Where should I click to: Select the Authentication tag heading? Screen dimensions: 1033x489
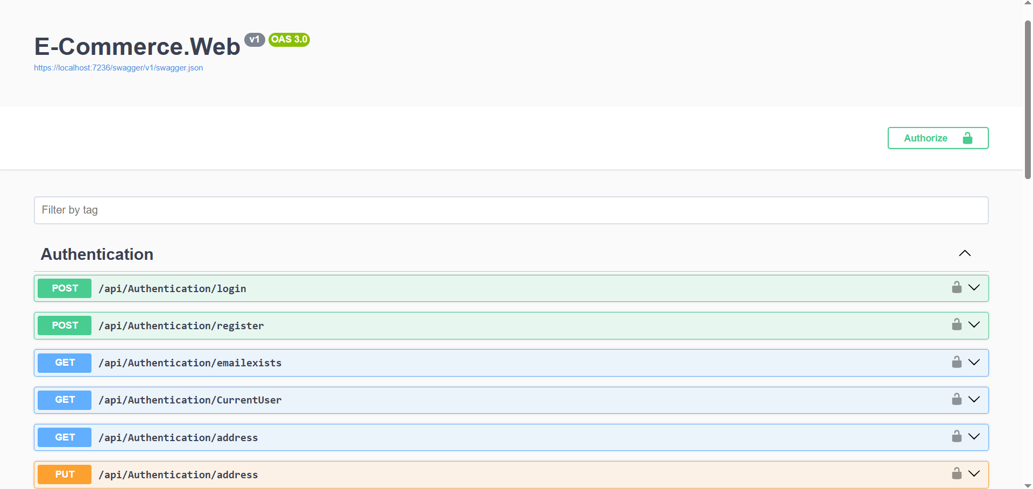[97, 254]
